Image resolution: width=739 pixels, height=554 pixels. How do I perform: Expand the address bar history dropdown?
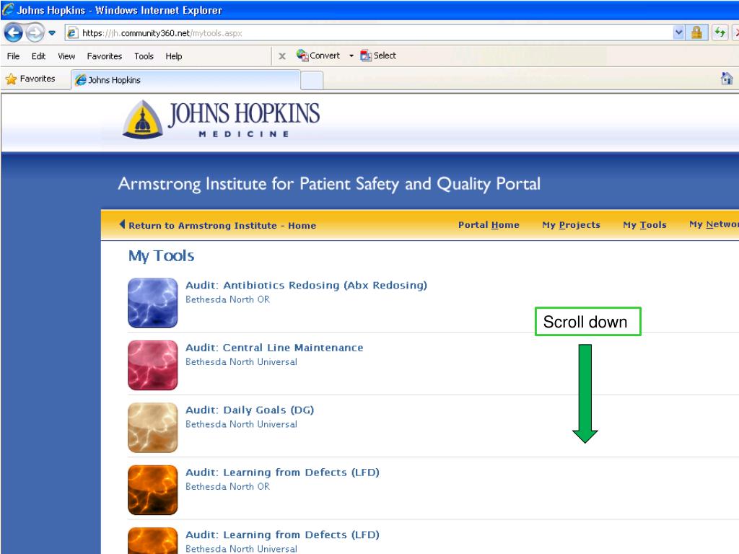678,33
